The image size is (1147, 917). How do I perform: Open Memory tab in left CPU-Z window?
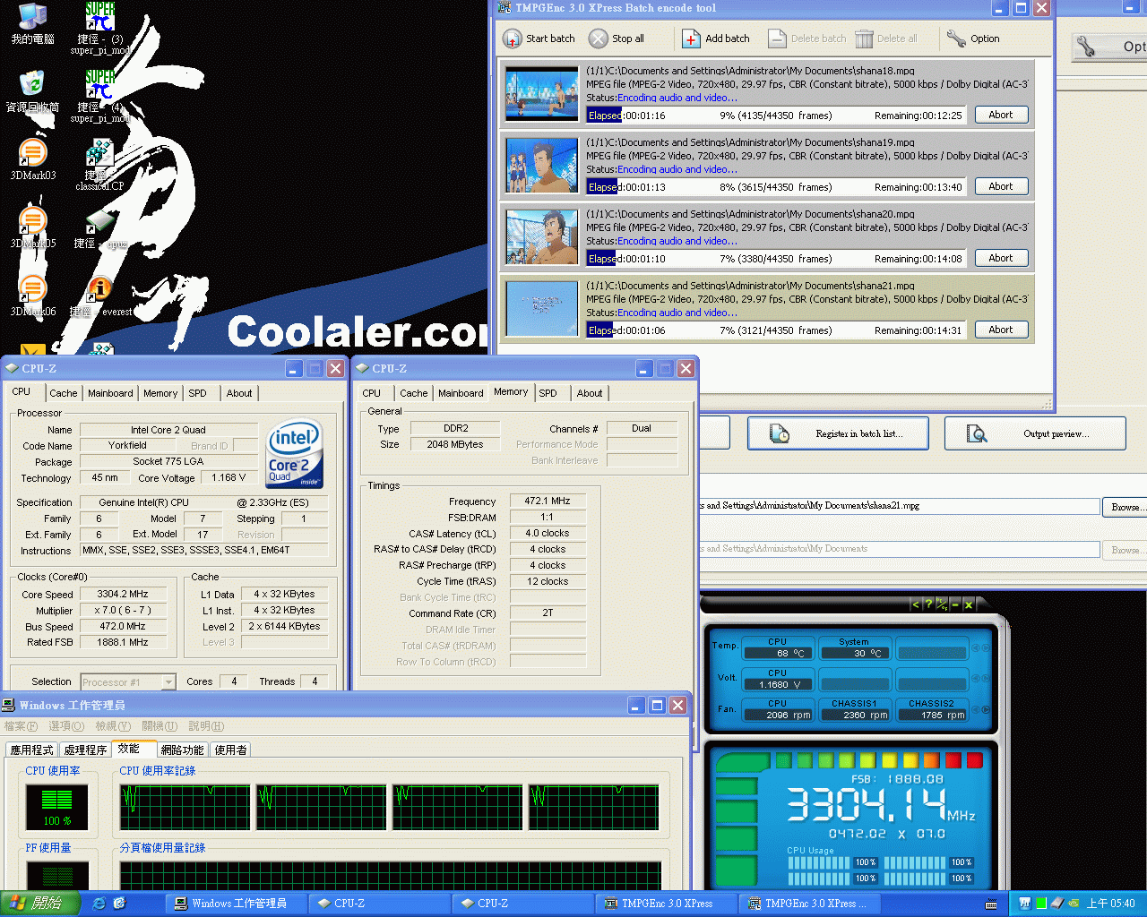[x=160, y=393]
